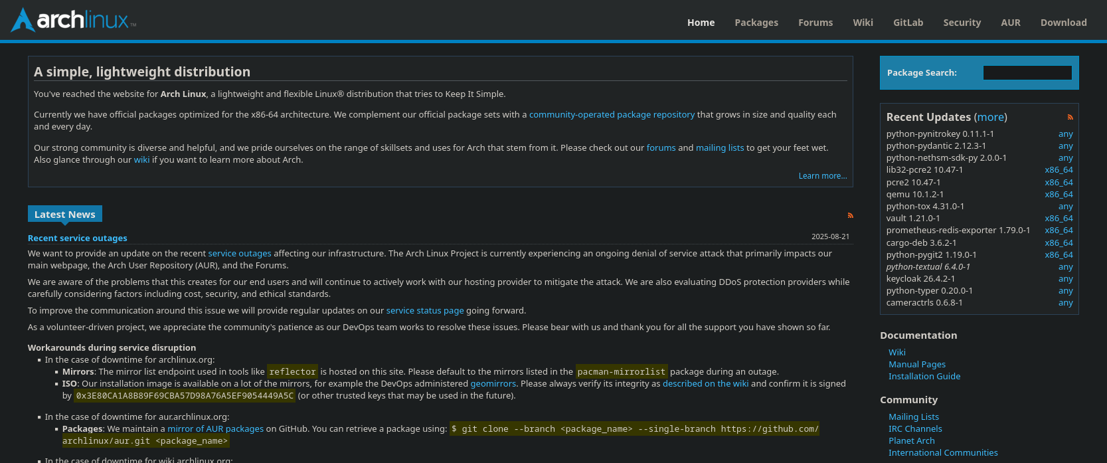Click the reflector code snippet
This screenshot has width=1107, height=463.
pos(293,372)
